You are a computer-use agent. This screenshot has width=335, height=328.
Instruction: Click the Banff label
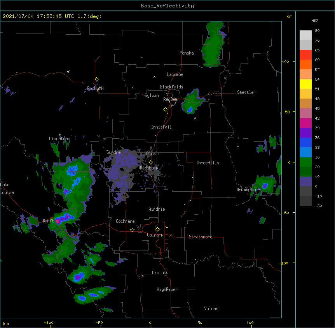(48, 221)
